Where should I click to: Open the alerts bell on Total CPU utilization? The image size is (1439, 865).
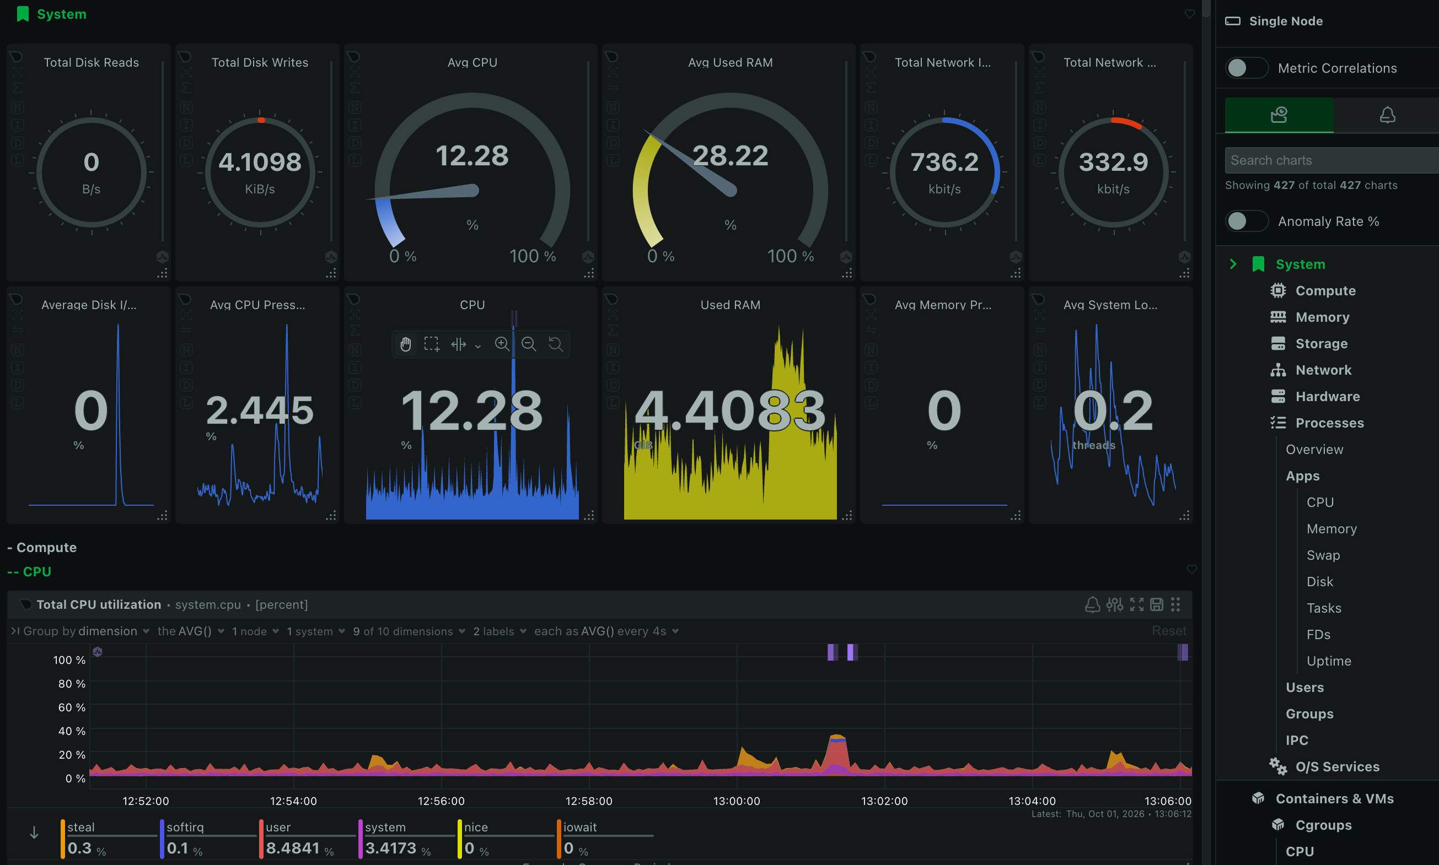click(1092, 604)
